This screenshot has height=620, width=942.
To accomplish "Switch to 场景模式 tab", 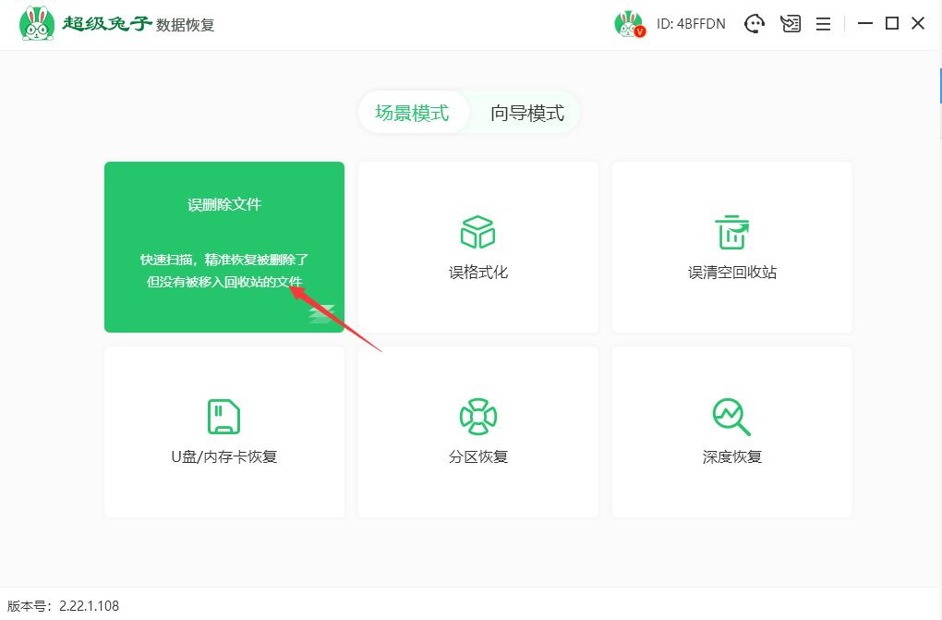I will [412, 113].
